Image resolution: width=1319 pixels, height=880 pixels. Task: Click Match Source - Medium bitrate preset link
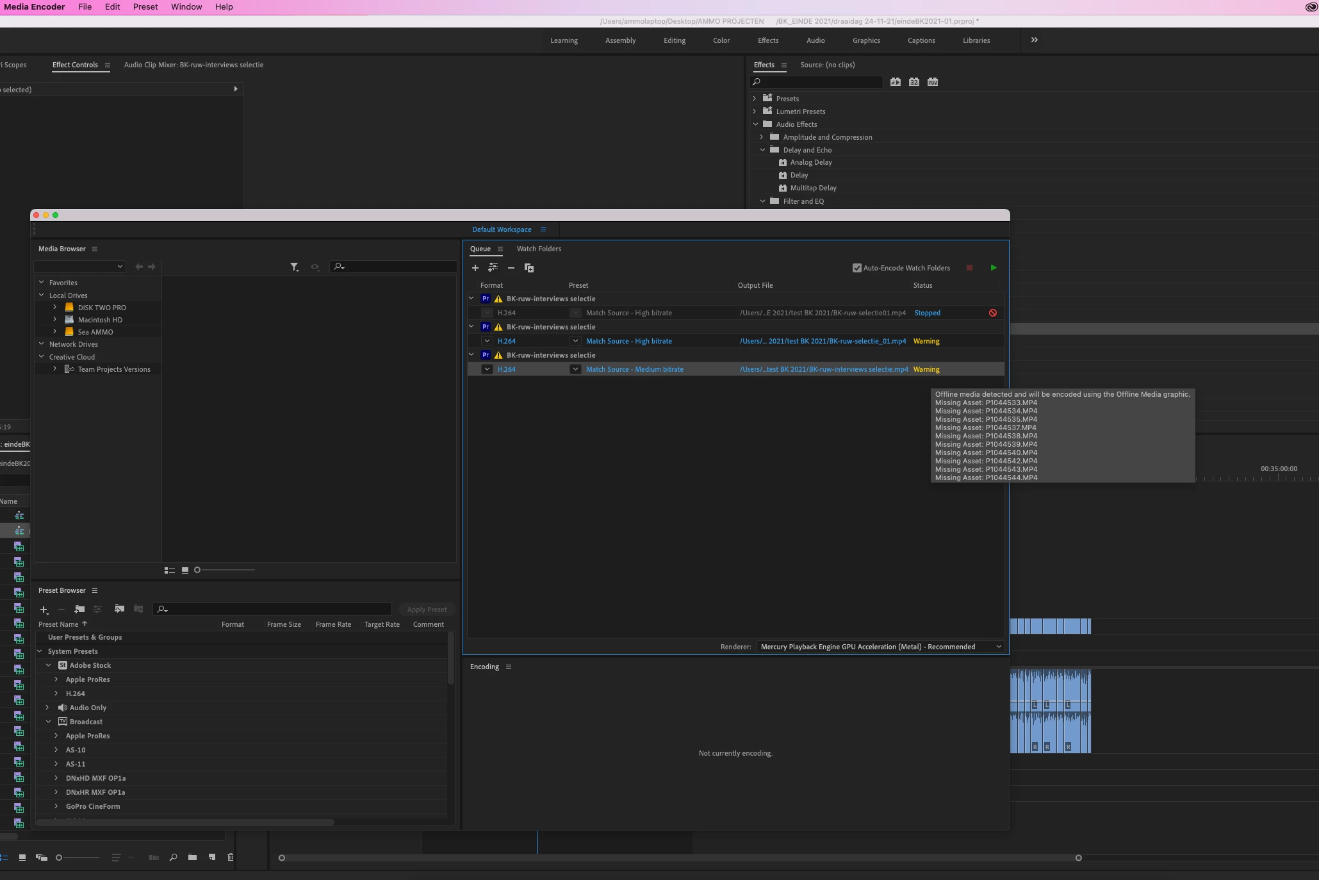tap(634, 369)
